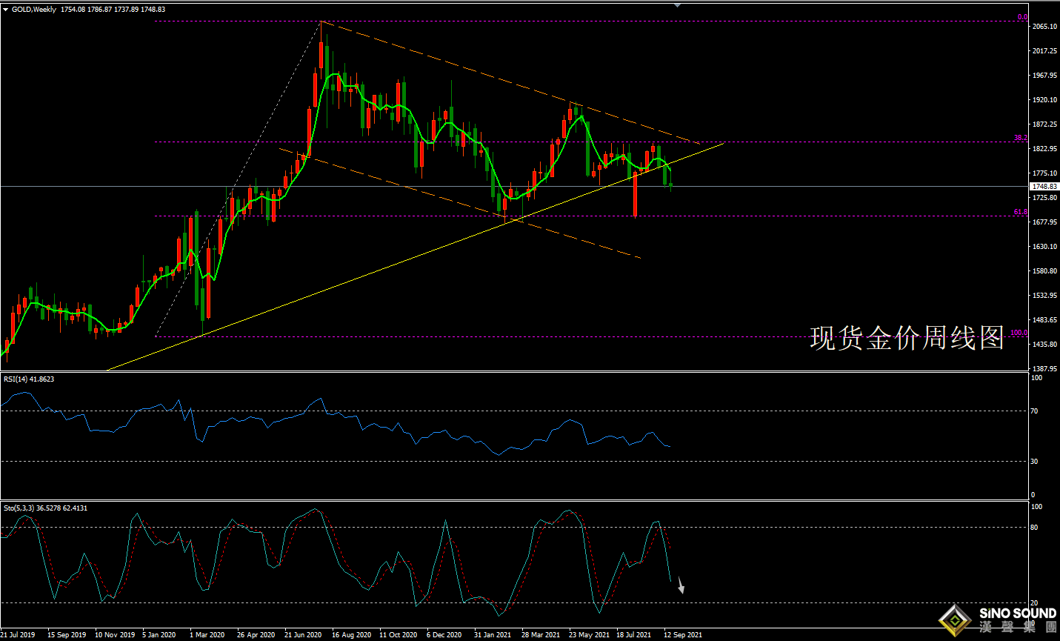This screenshot has width=1060, height=641.
Task: Click the 1387.95 price scale value
Action: point(1044,369)
